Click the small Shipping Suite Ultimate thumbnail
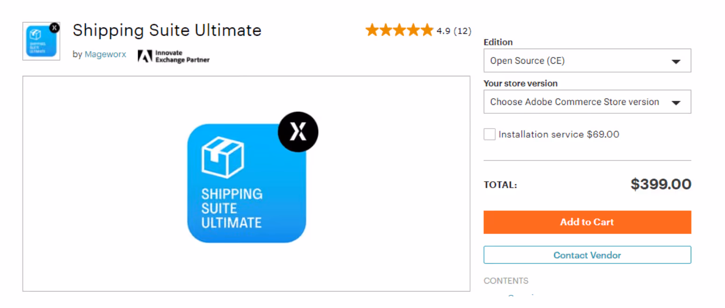 (41, 41)
